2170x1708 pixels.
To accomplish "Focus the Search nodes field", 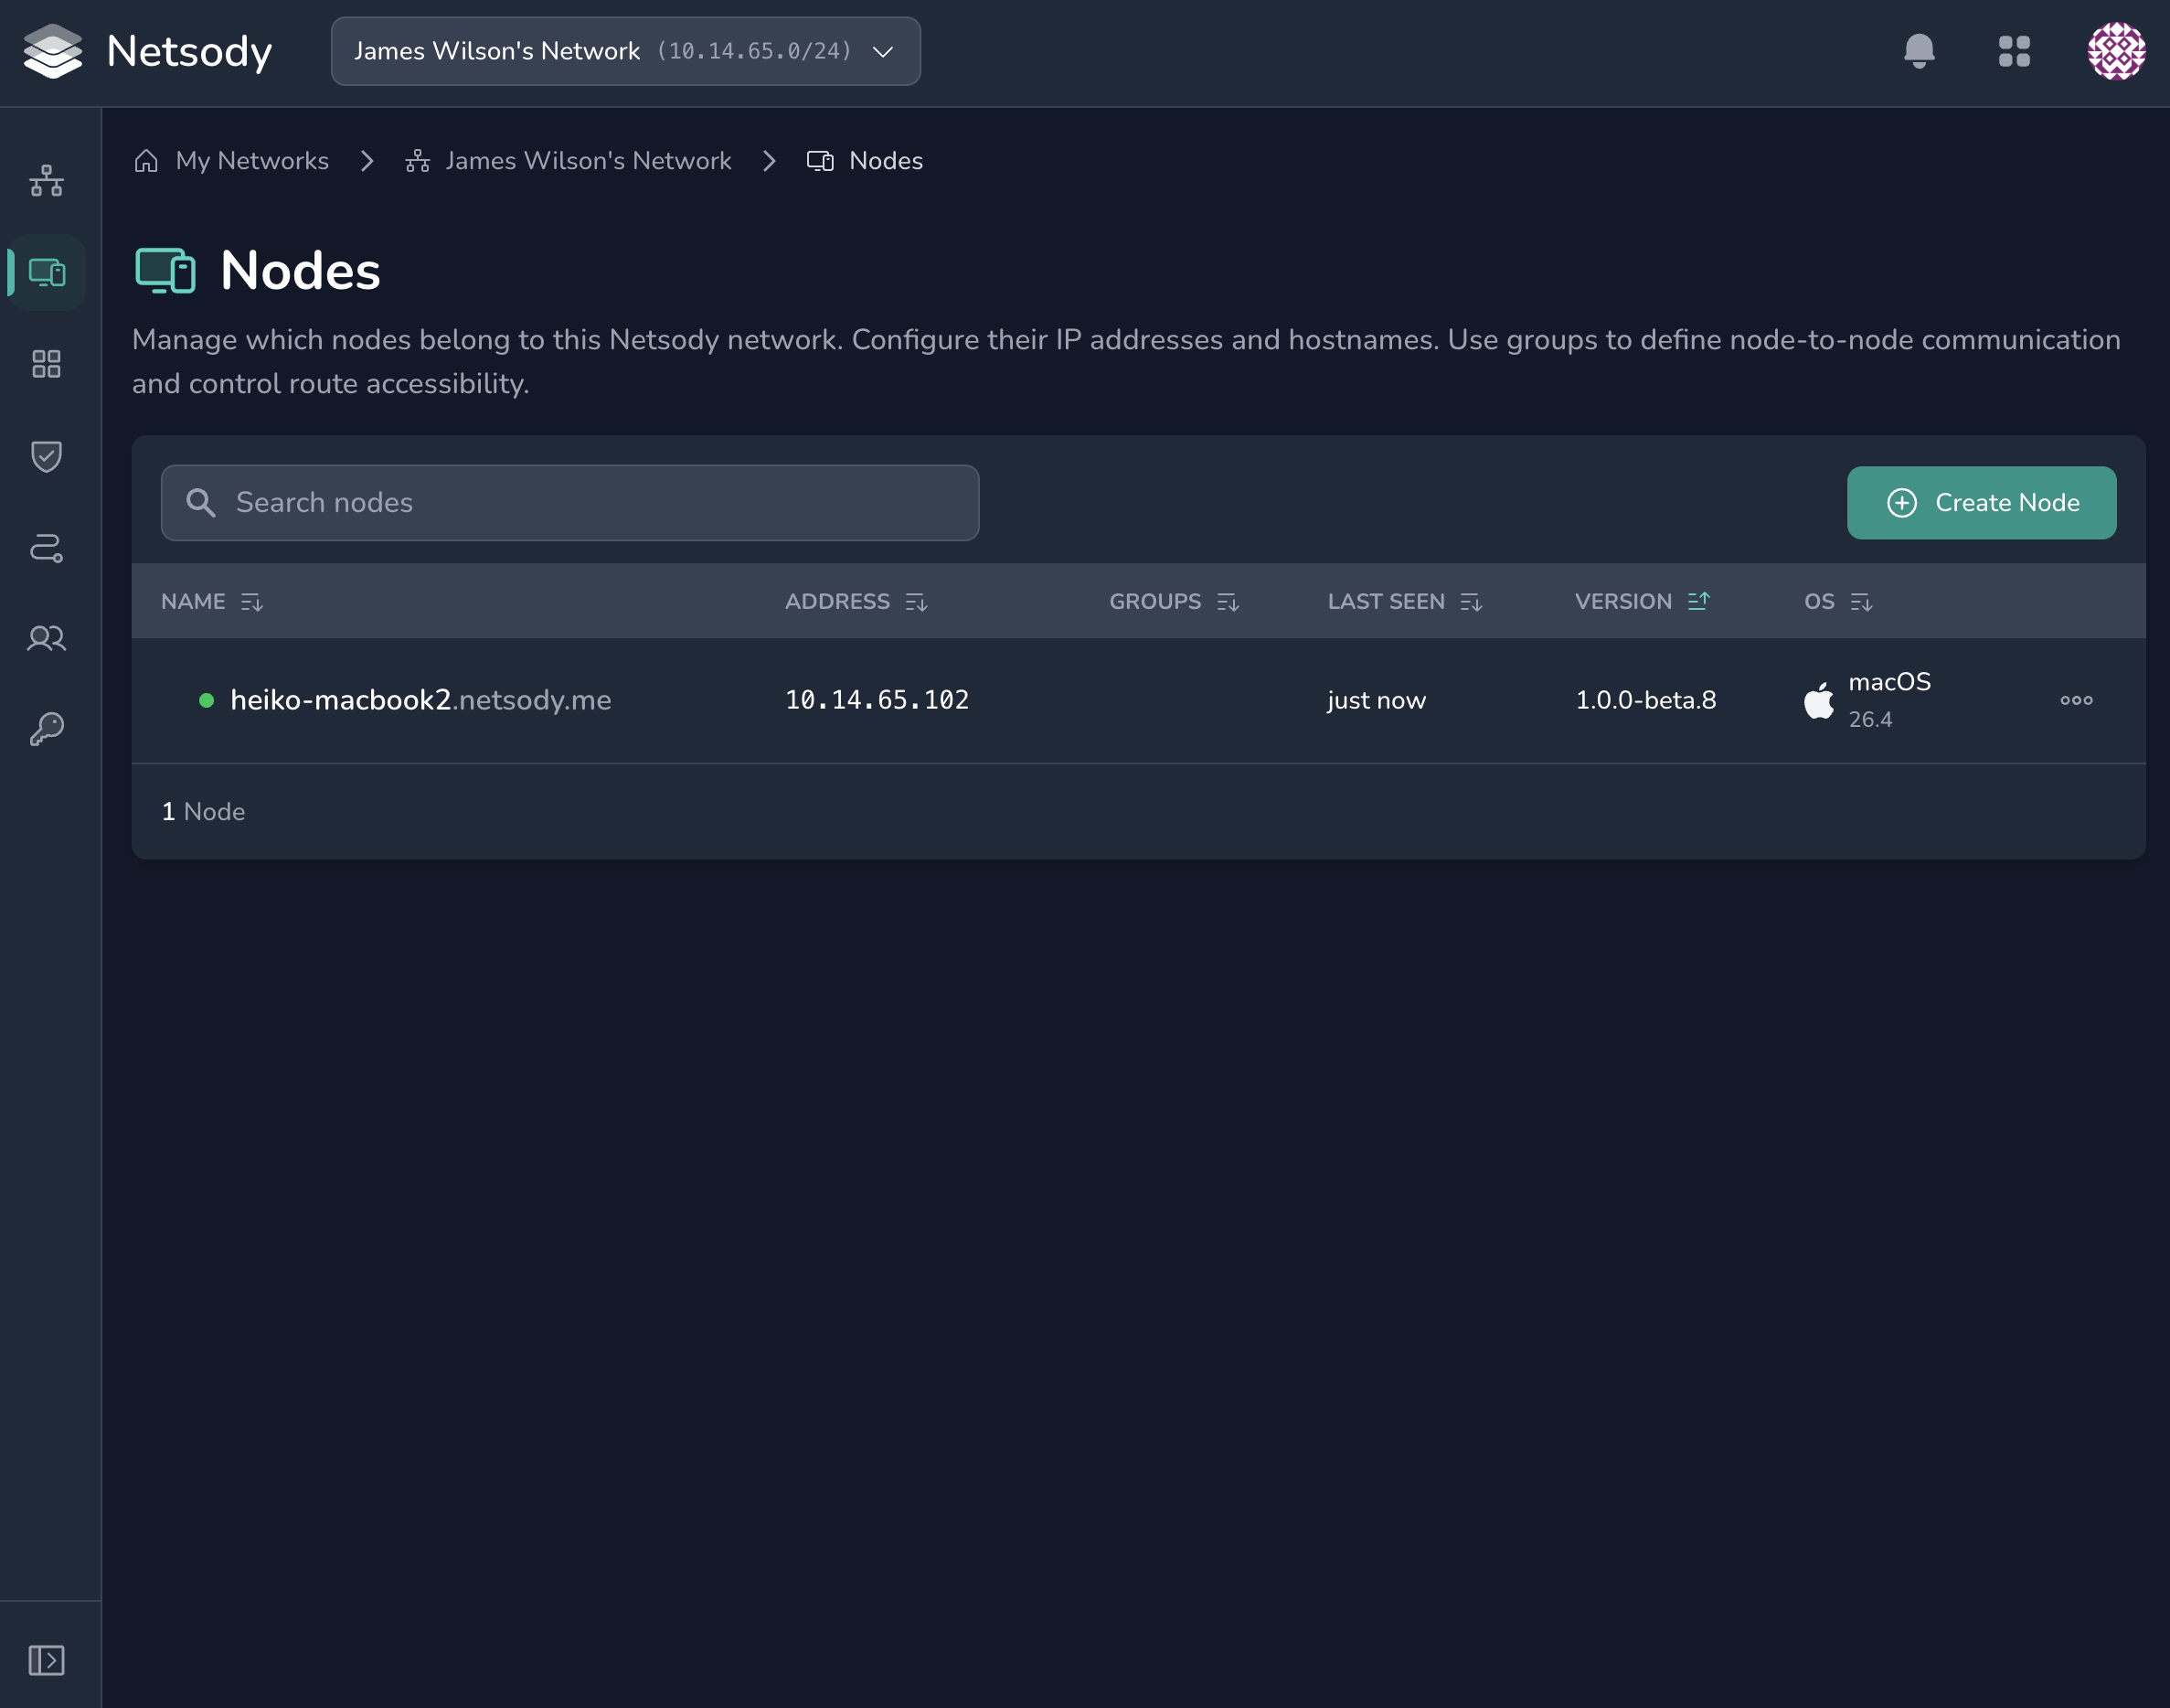I will tap(569, 503).
